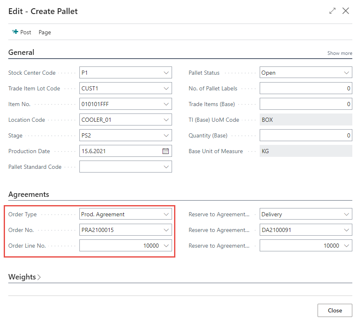Click the No. of Pallet Labels field
Viewport: 361px width, 324px height.
click(x=306, y=88)
